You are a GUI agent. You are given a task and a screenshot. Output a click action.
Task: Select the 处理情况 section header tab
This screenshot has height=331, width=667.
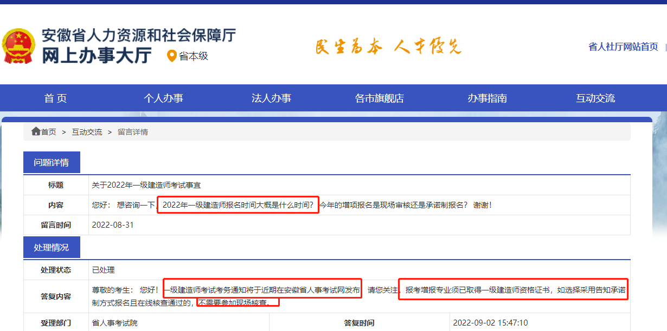coord(52,247)
